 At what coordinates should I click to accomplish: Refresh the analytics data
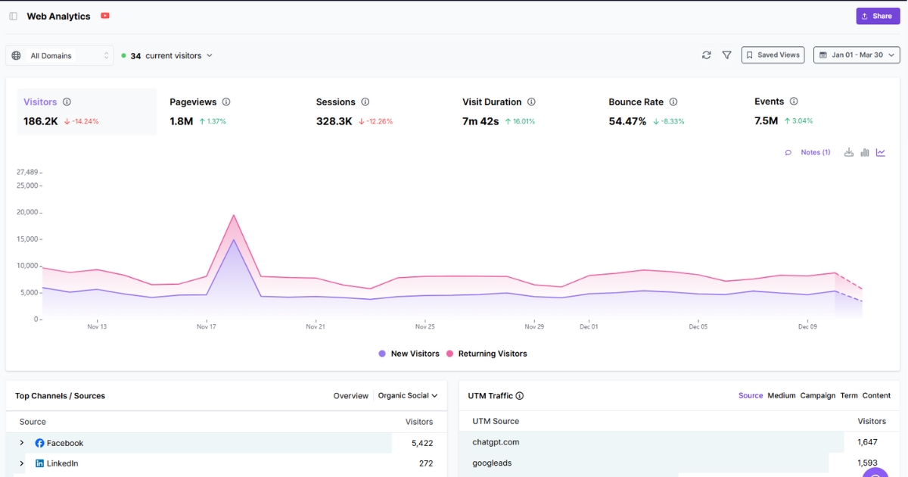(707, 55)
